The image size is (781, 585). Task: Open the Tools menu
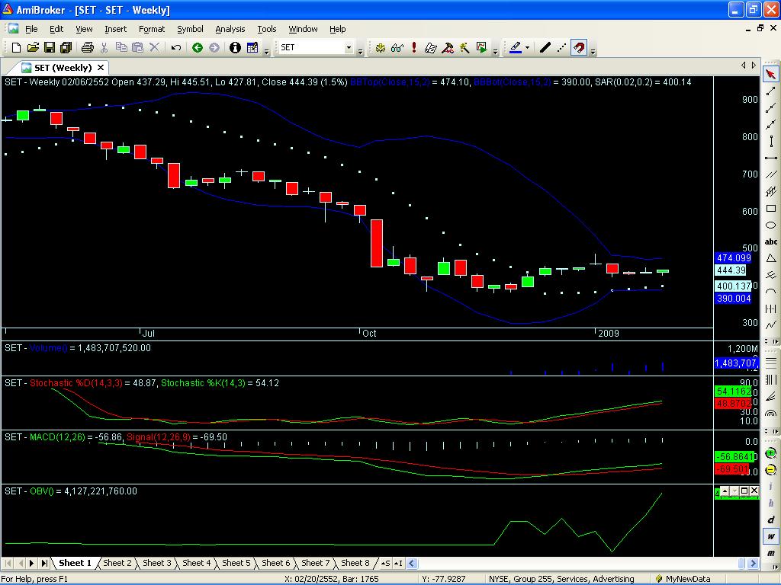point(266,30)
